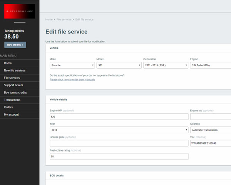Open the Year dropdown showing 2014
231x185 pixels.
tap(119, 130)
